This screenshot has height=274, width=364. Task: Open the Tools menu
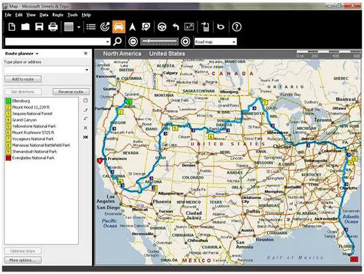click(72, 14)
